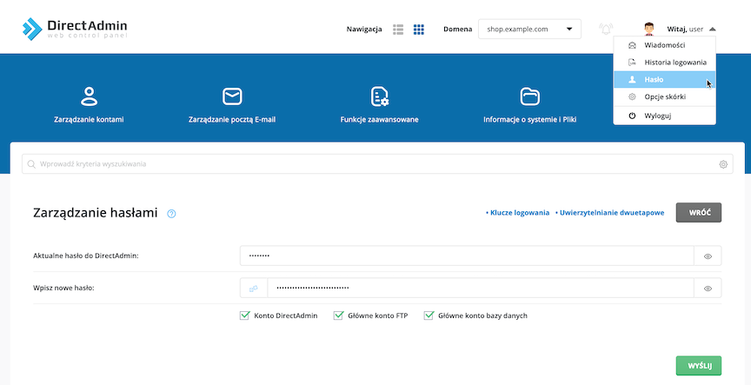
Task: Click help question mark beside Zarządzanie hasłami
Action: tap(171, 214)
